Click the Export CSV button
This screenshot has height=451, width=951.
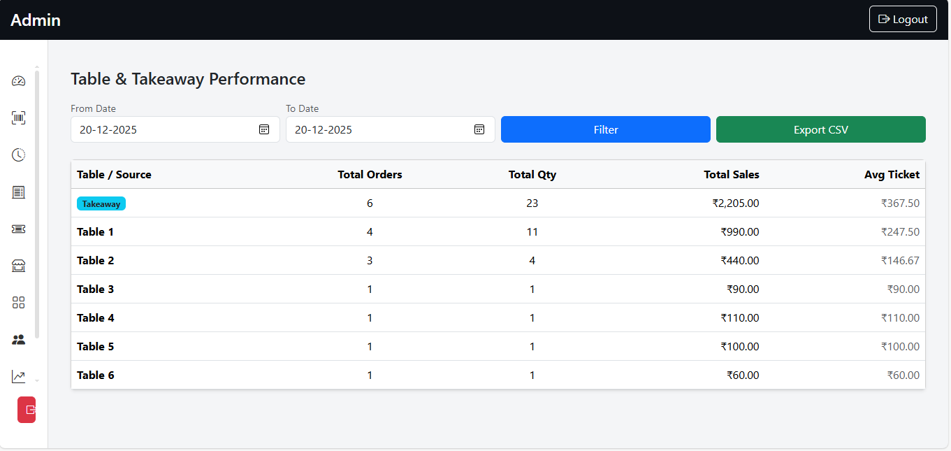[x=820, y=129]
